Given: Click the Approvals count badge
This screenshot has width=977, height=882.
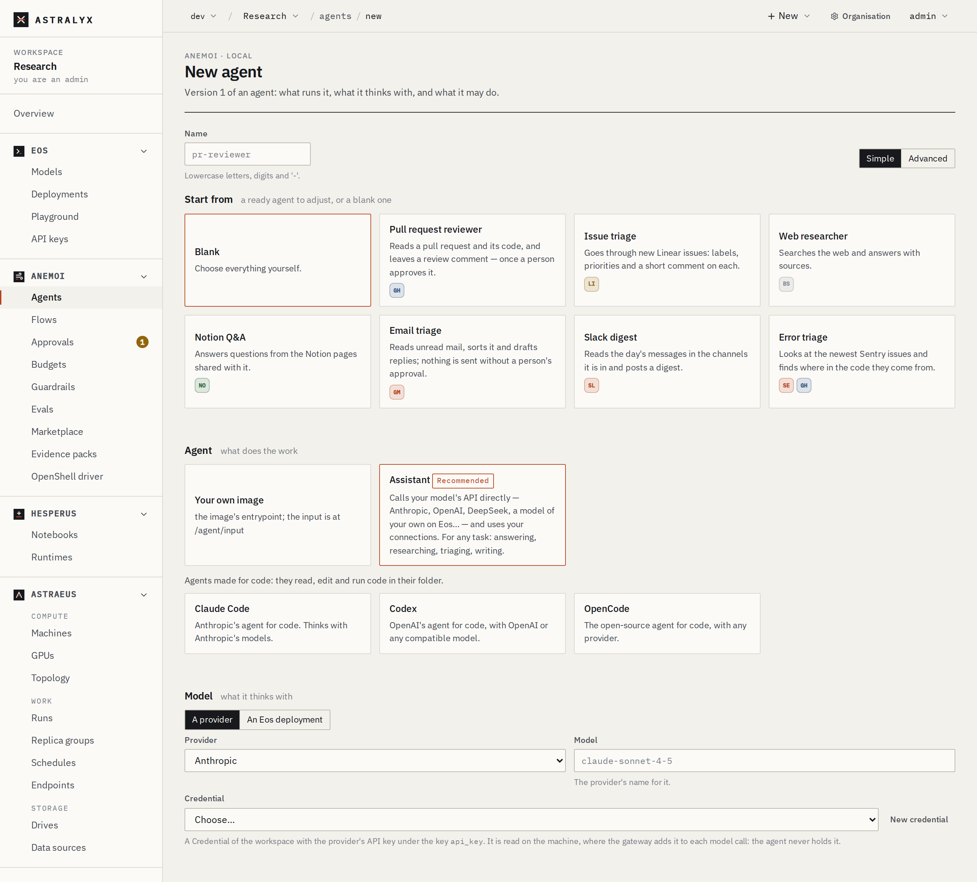Looking at the screenshot, I should coord(142,342).
